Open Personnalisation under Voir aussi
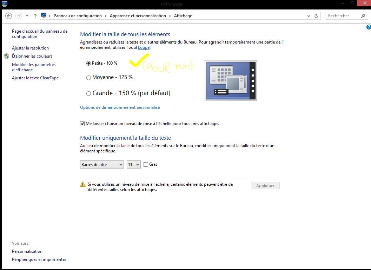 click(x=27, y=251)
